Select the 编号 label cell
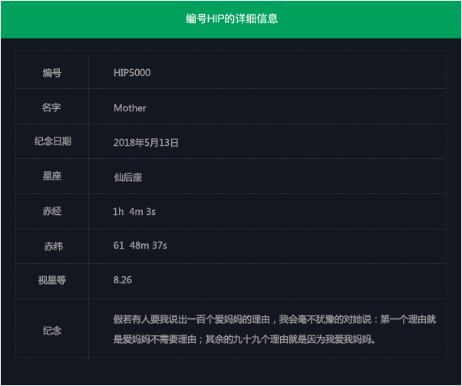 coord(52,73)
